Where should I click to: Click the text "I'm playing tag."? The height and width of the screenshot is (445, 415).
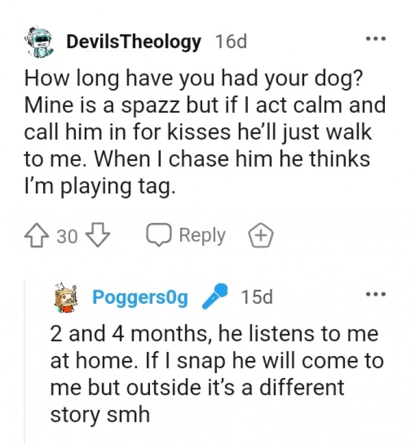[x=100, y=187]
